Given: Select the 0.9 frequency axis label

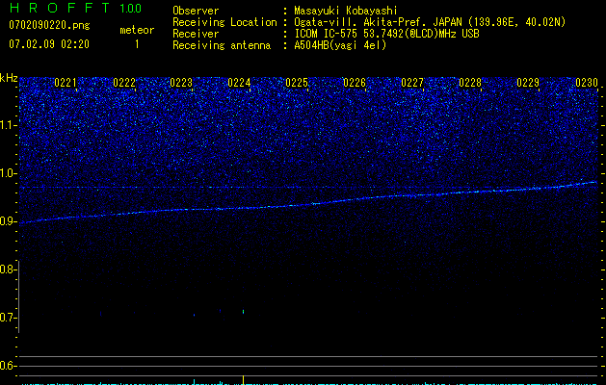Looking at the screenshot, I should coord(9,221).
